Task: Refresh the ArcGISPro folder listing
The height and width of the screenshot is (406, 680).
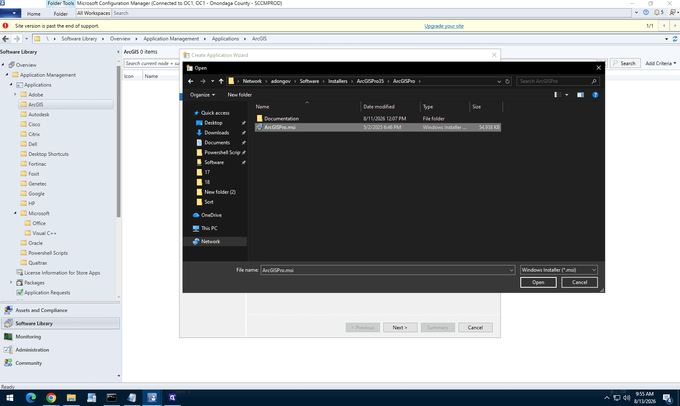Action: pyautogui.click(x=508, y=81)
